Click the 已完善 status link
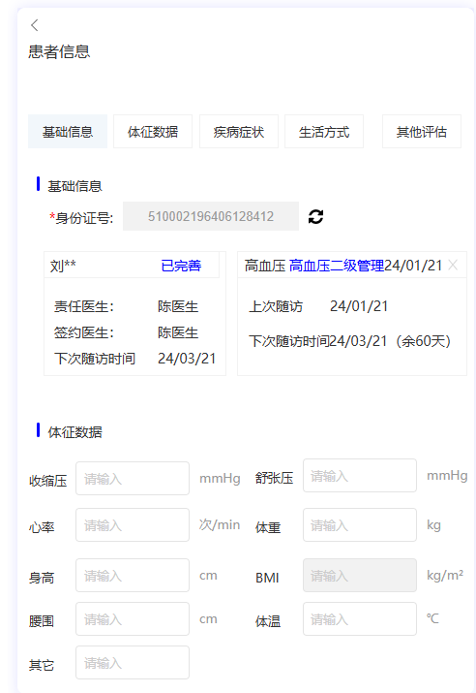This screenshot has height=693, width=476. pyautogui.click(x=181, y=266)
